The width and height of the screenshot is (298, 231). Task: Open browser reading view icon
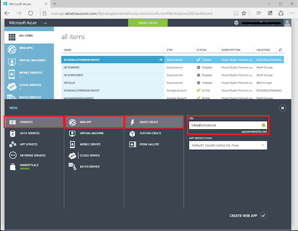pos(236,13)
